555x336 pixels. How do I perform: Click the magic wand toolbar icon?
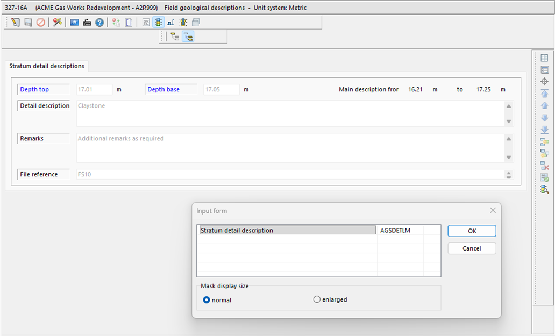[x=57, y=23]
